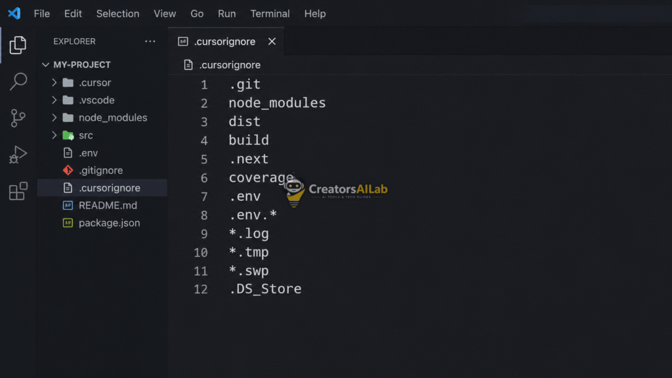Viewport: 672px width, 378px height.
Task: Open the Run menu
Action: tap(226, 14)
